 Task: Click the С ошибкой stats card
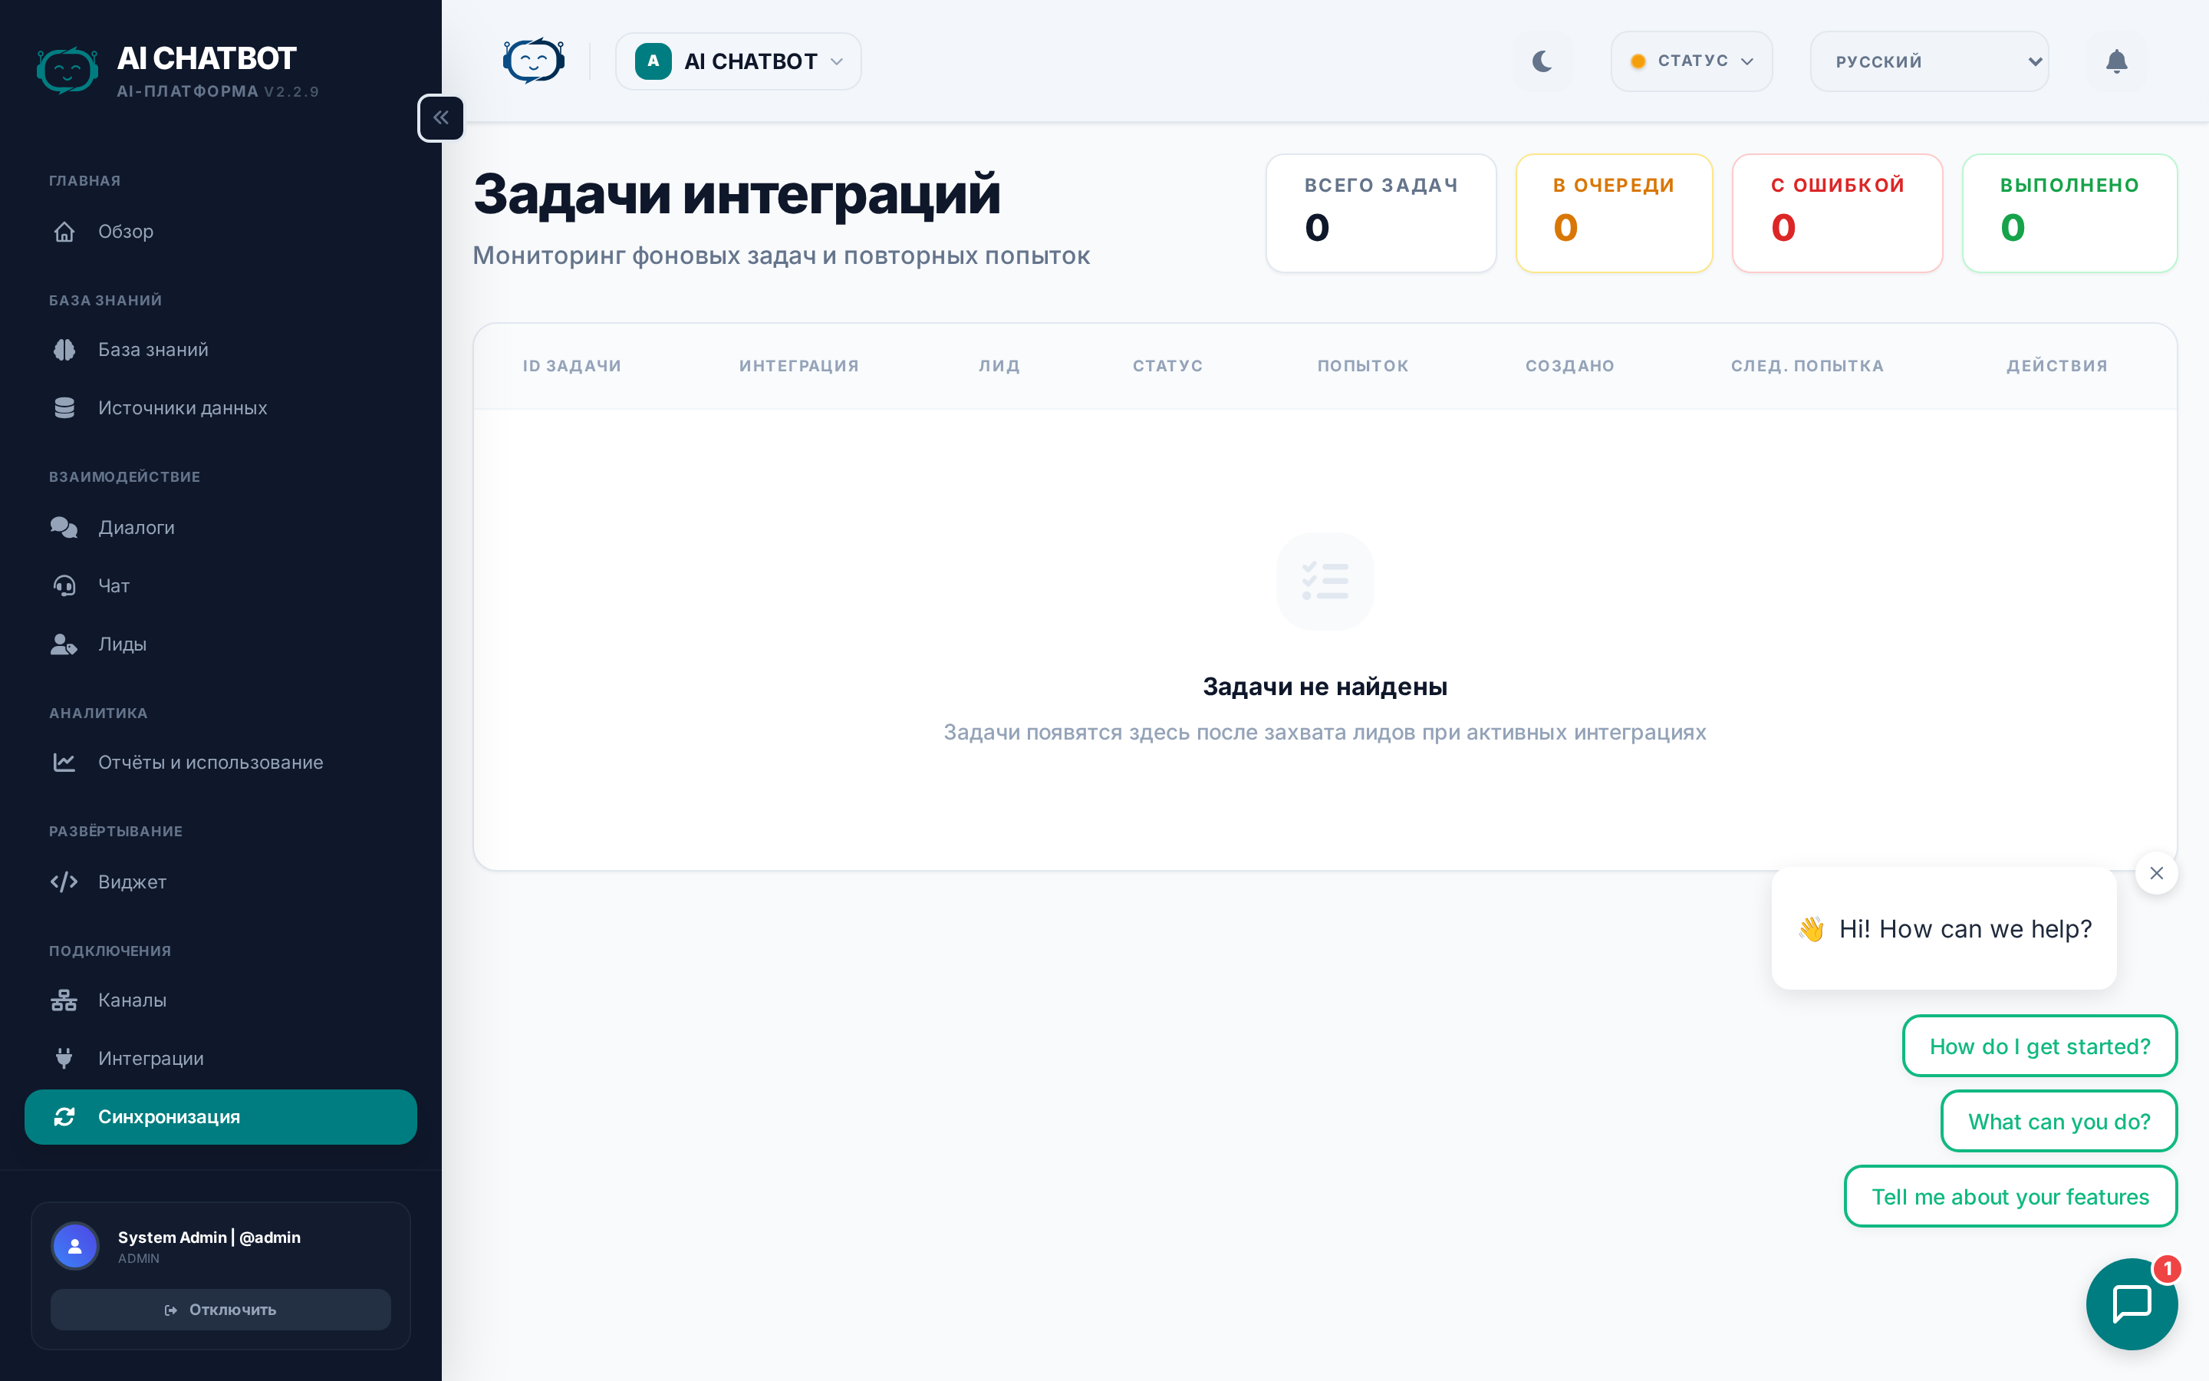1836,213
